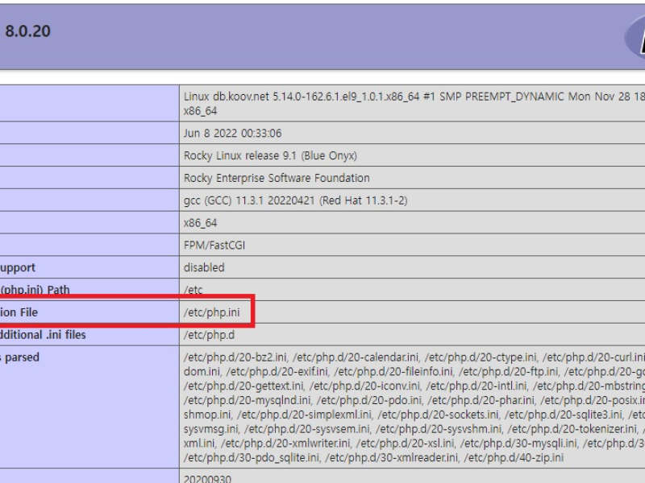Click the 20200930 value at the bottom
Image resolution: width=645 pixels, height=483 pixels.
click(x=207, y=479)
